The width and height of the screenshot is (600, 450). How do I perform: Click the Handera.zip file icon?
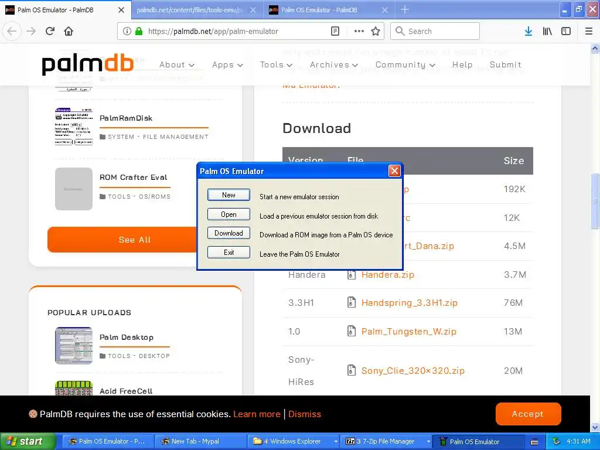tap(352, 274)
